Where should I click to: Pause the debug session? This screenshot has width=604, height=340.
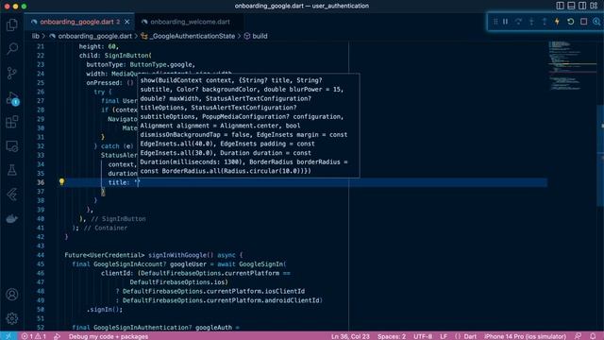505,22
